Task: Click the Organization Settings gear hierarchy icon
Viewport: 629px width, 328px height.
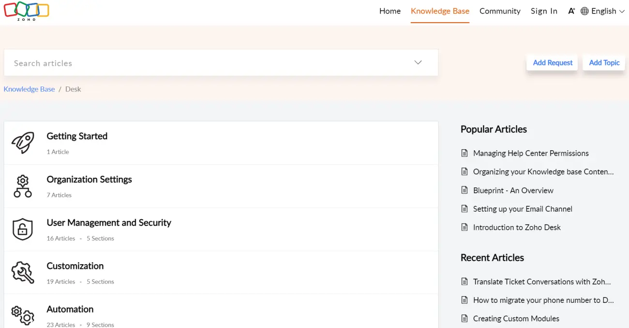Action: click(x=23, y=186)
